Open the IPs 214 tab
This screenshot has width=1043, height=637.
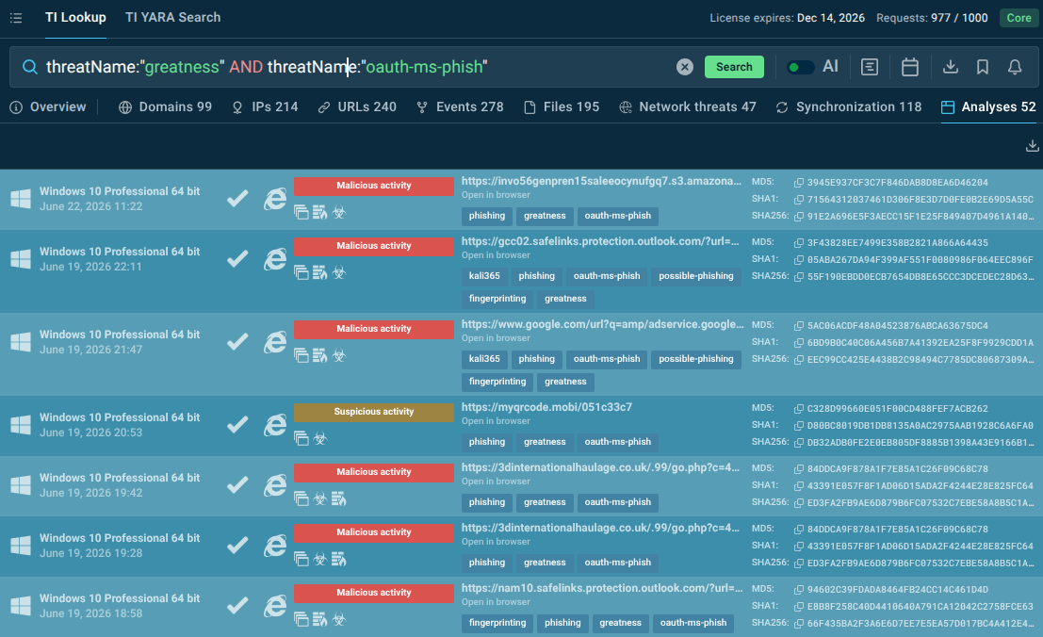[x=265, y=107]
